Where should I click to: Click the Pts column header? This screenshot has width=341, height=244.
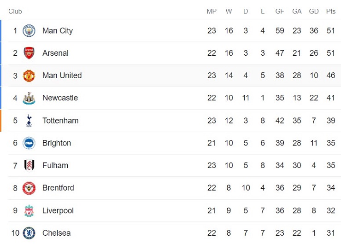[331, 12]
